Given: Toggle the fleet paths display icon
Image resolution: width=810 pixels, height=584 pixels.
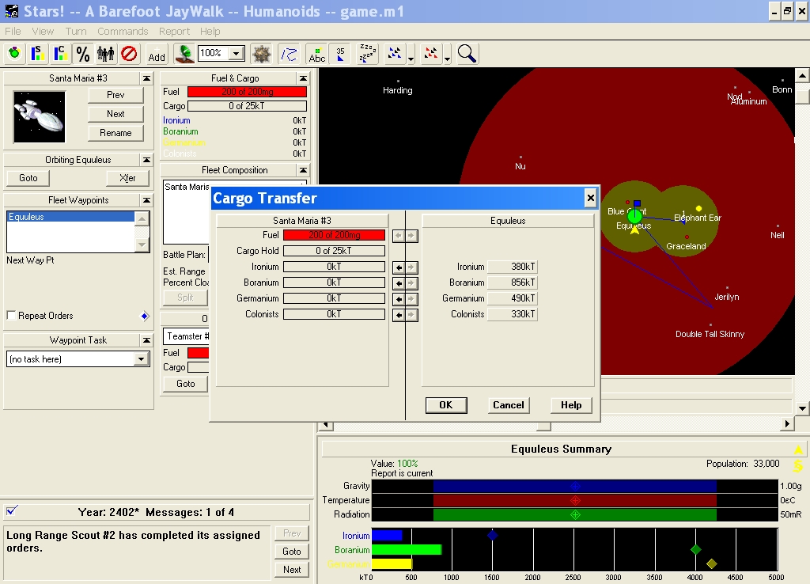Looking at the screenshot, I should click(x=290, y=54).
